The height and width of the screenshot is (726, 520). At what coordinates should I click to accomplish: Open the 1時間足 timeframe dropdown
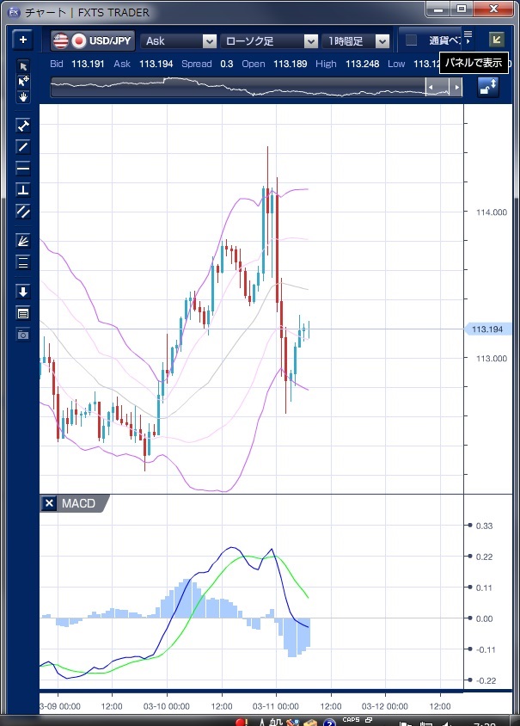[357, 40]
